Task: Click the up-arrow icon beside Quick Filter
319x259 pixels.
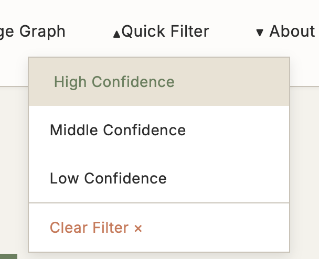Action: click(116, 34)
